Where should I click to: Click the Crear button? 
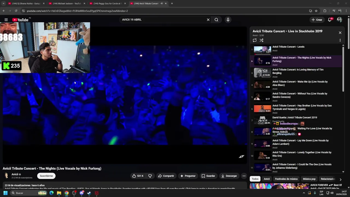tap(317, 20)
